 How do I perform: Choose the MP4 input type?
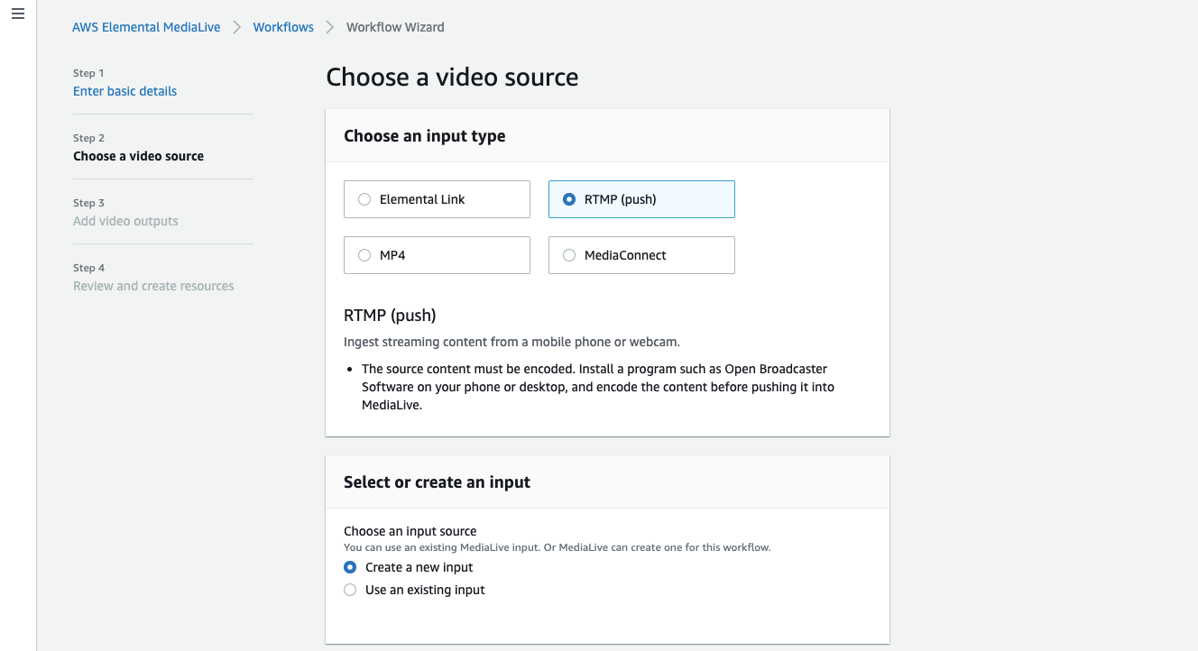tap(437, 255)
